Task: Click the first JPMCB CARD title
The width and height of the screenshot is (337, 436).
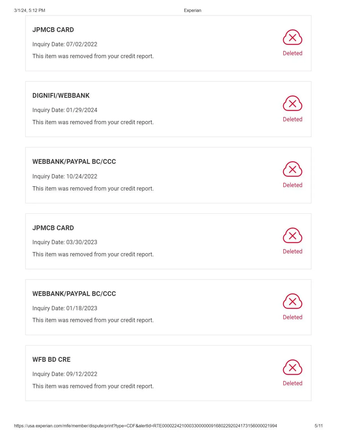Action: (53, 30)
